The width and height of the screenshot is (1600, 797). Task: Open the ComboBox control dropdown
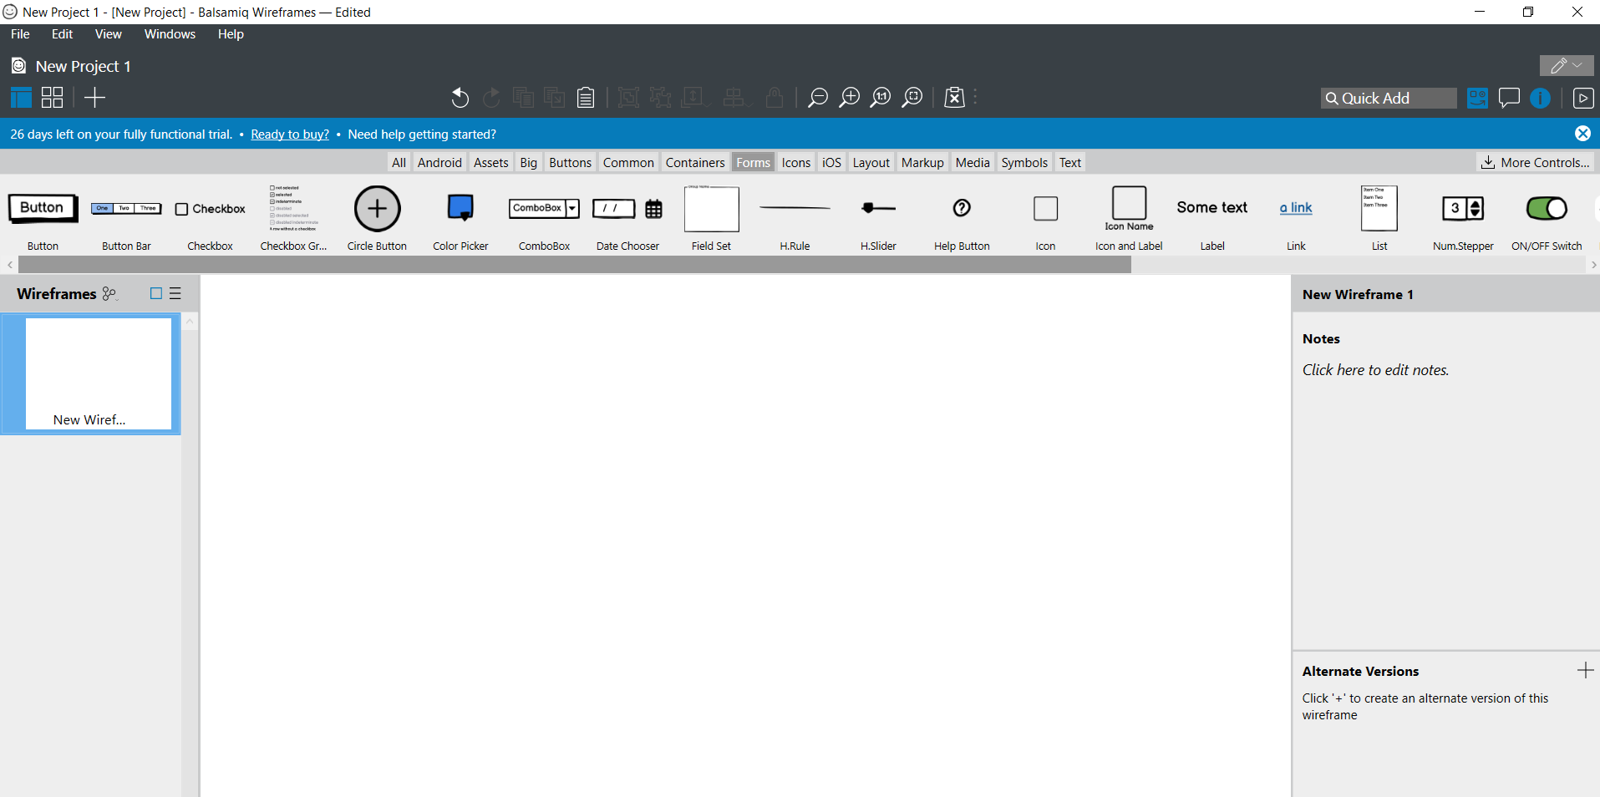tap(573, 208)
